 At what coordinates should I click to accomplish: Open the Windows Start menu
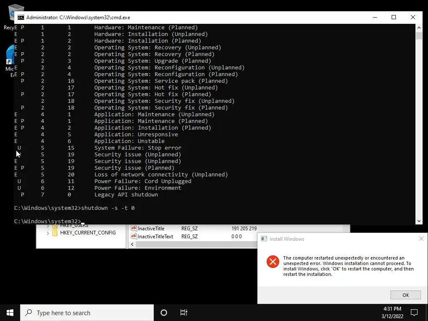pos(10,313)
